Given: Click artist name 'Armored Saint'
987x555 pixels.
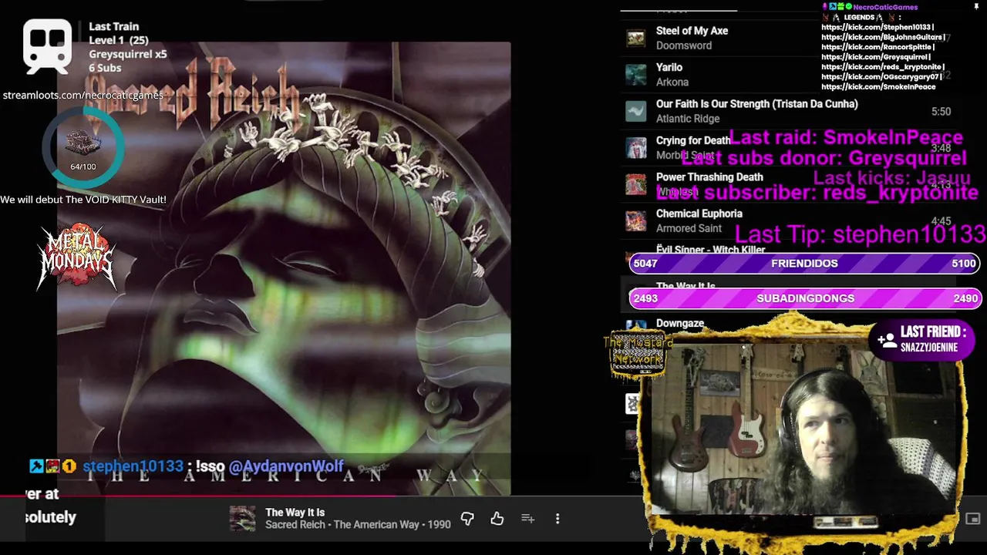Looking at the screenshot, I should tap(689, 228).
